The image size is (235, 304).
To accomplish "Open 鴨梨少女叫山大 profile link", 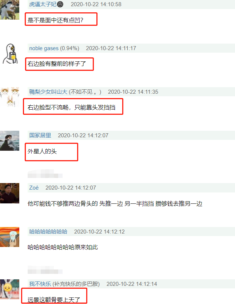I will 48,92.
